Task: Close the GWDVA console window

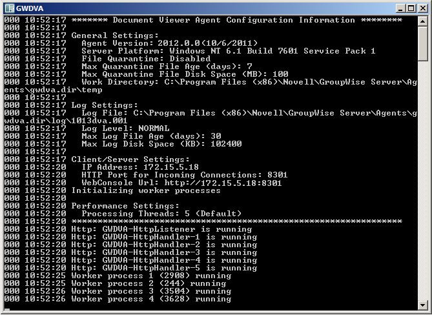Action: pyautogui.click(x=422, y=7)
